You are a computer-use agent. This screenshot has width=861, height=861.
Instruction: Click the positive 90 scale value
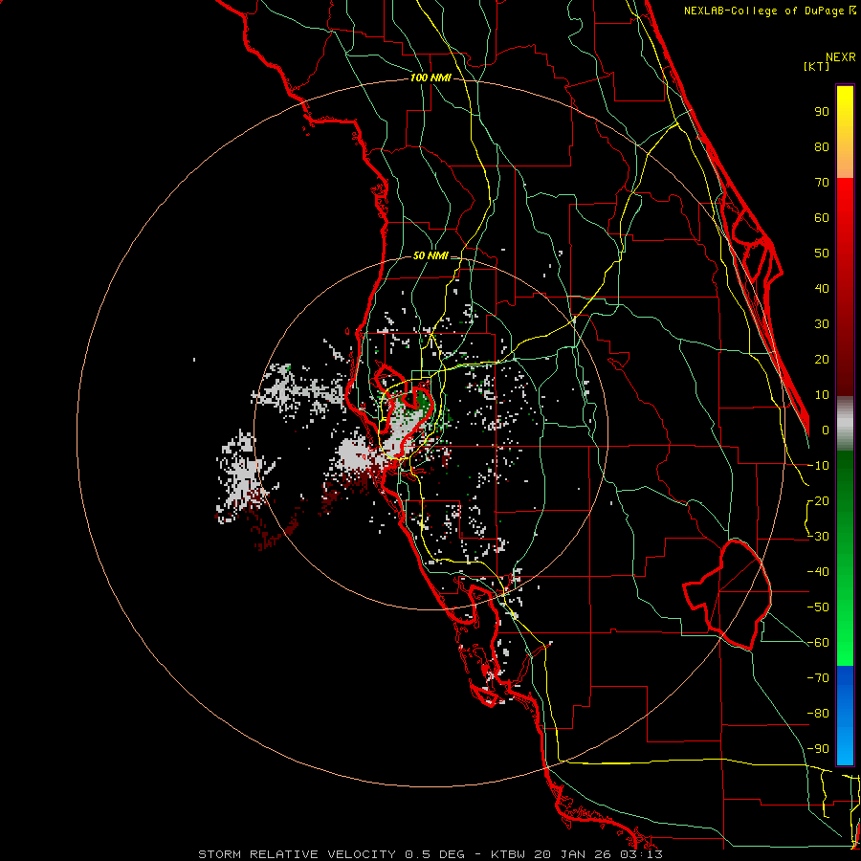(x=822, y=112)
